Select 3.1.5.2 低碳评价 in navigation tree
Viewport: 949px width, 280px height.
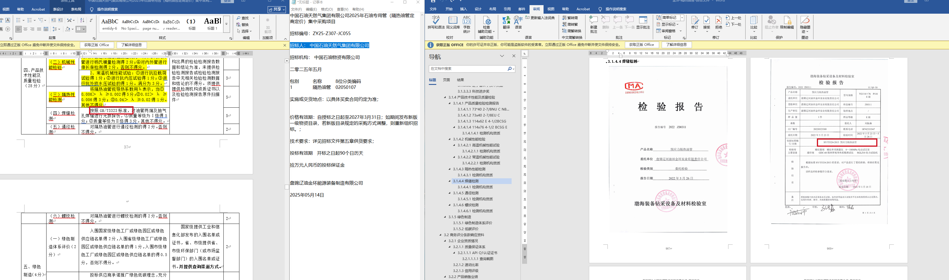466,229
